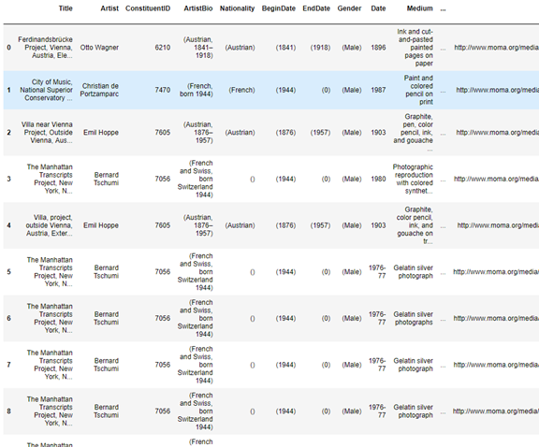The image size is (539, 447).
Task: Select the Gelatin silver photographs cell in row 6
Action: coord(414,318)
